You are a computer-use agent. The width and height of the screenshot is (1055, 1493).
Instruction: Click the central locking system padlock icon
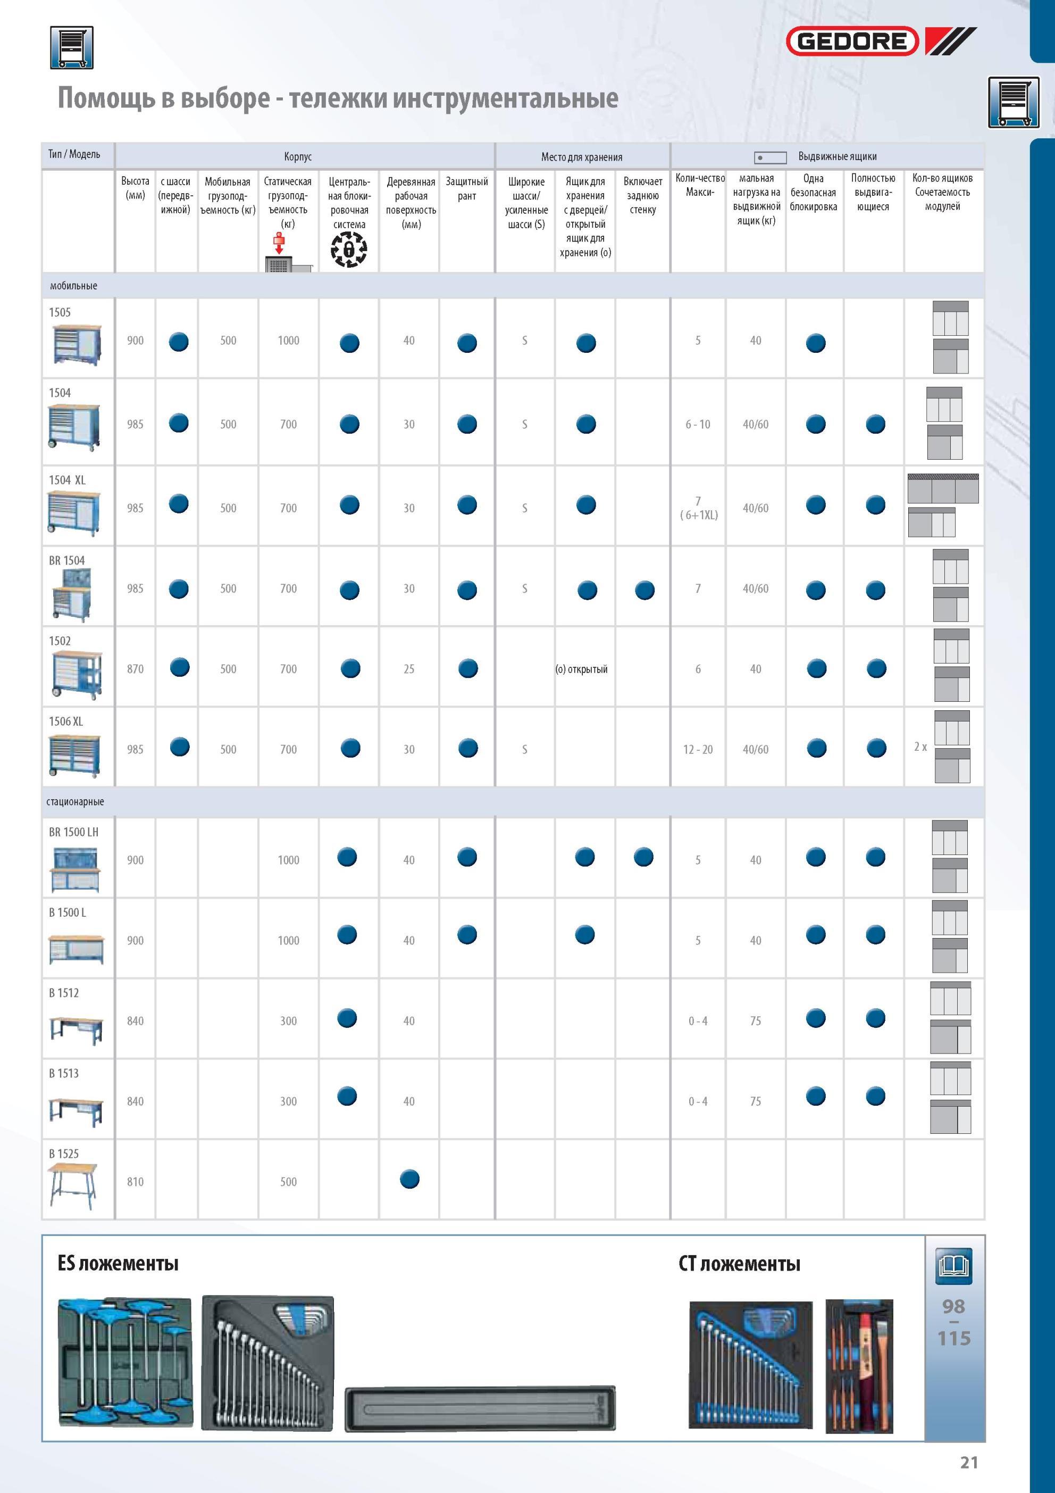[349, 250]
